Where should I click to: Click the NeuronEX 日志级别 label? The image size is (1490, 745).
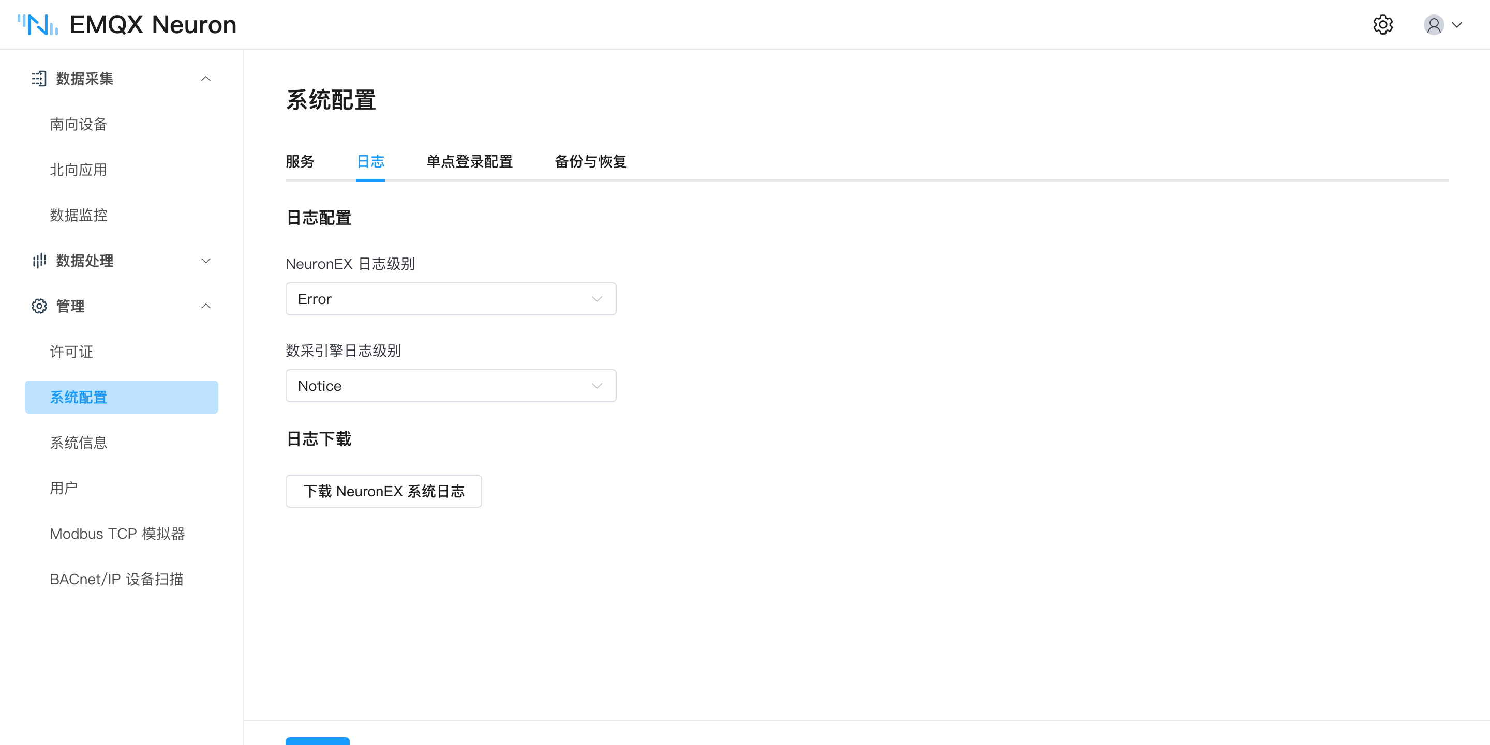click(x=350, y=264)
